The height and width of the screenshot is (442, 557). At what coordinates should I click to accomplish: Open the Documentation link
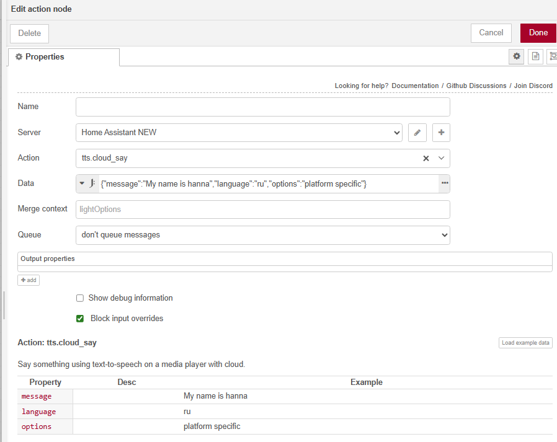point(416,86)
